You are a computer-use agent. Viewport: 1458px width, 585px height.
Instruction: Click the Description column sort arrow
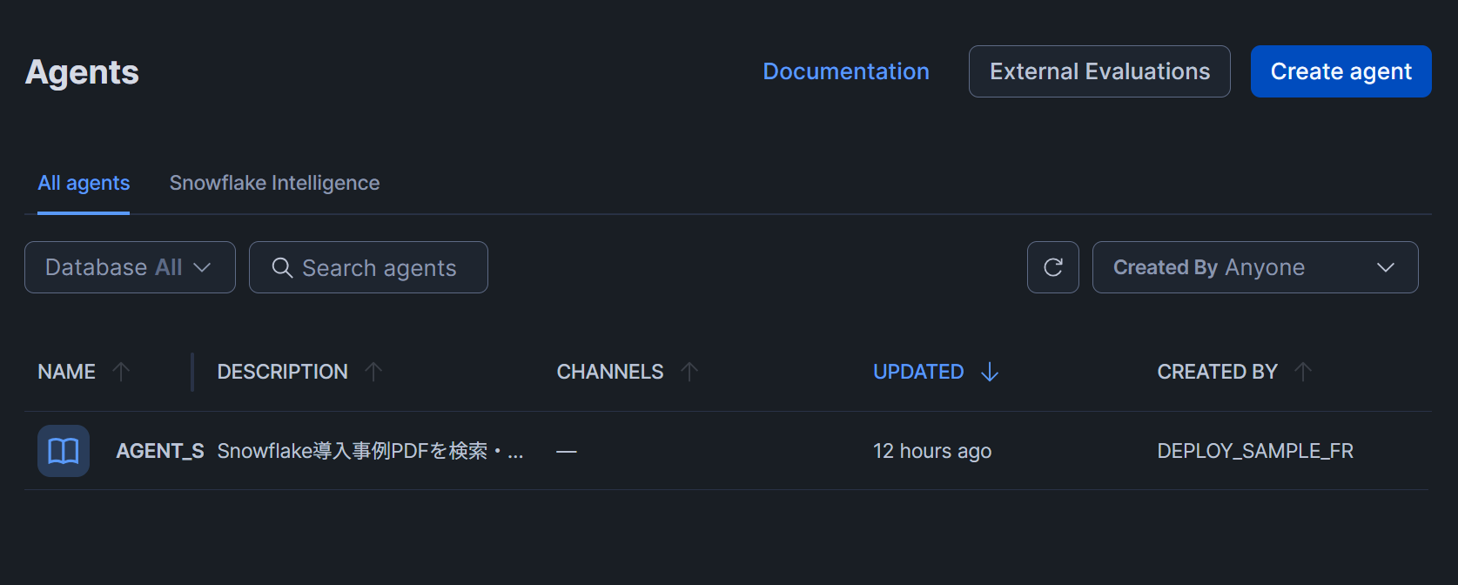coord(373,372)
